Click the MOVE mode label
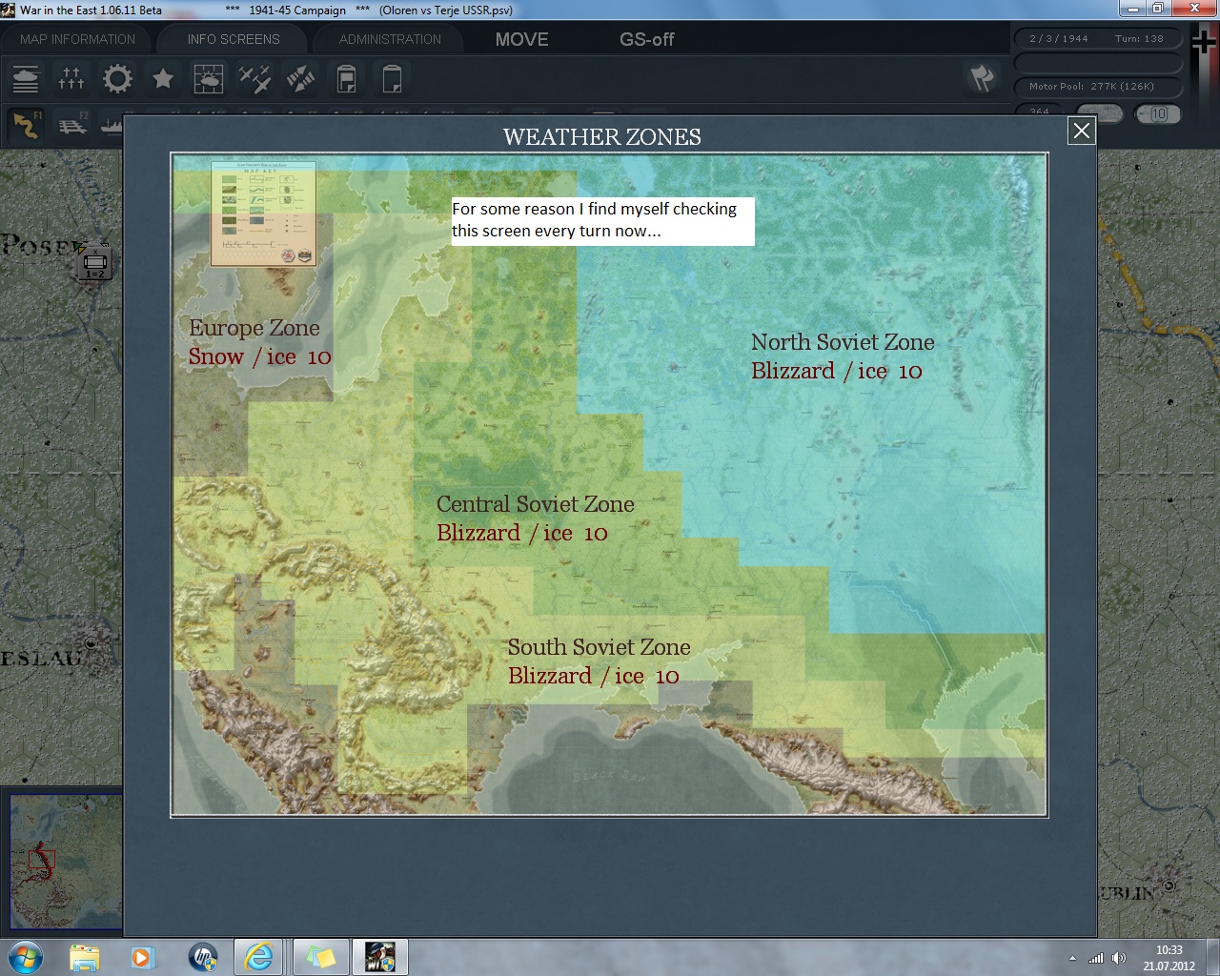 click(x=521, y=39)
